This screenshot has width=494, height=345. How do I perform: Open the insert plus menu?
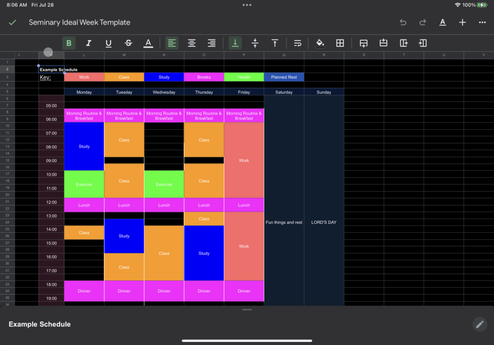(462, 22)
